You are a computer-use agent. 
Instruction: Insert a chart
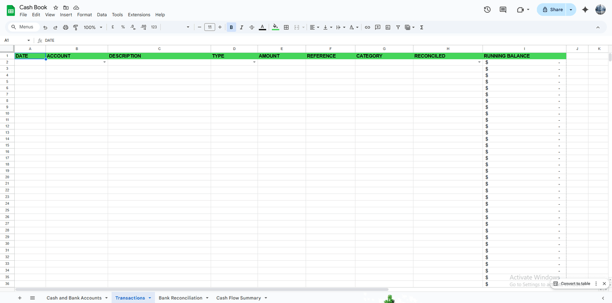388,27
